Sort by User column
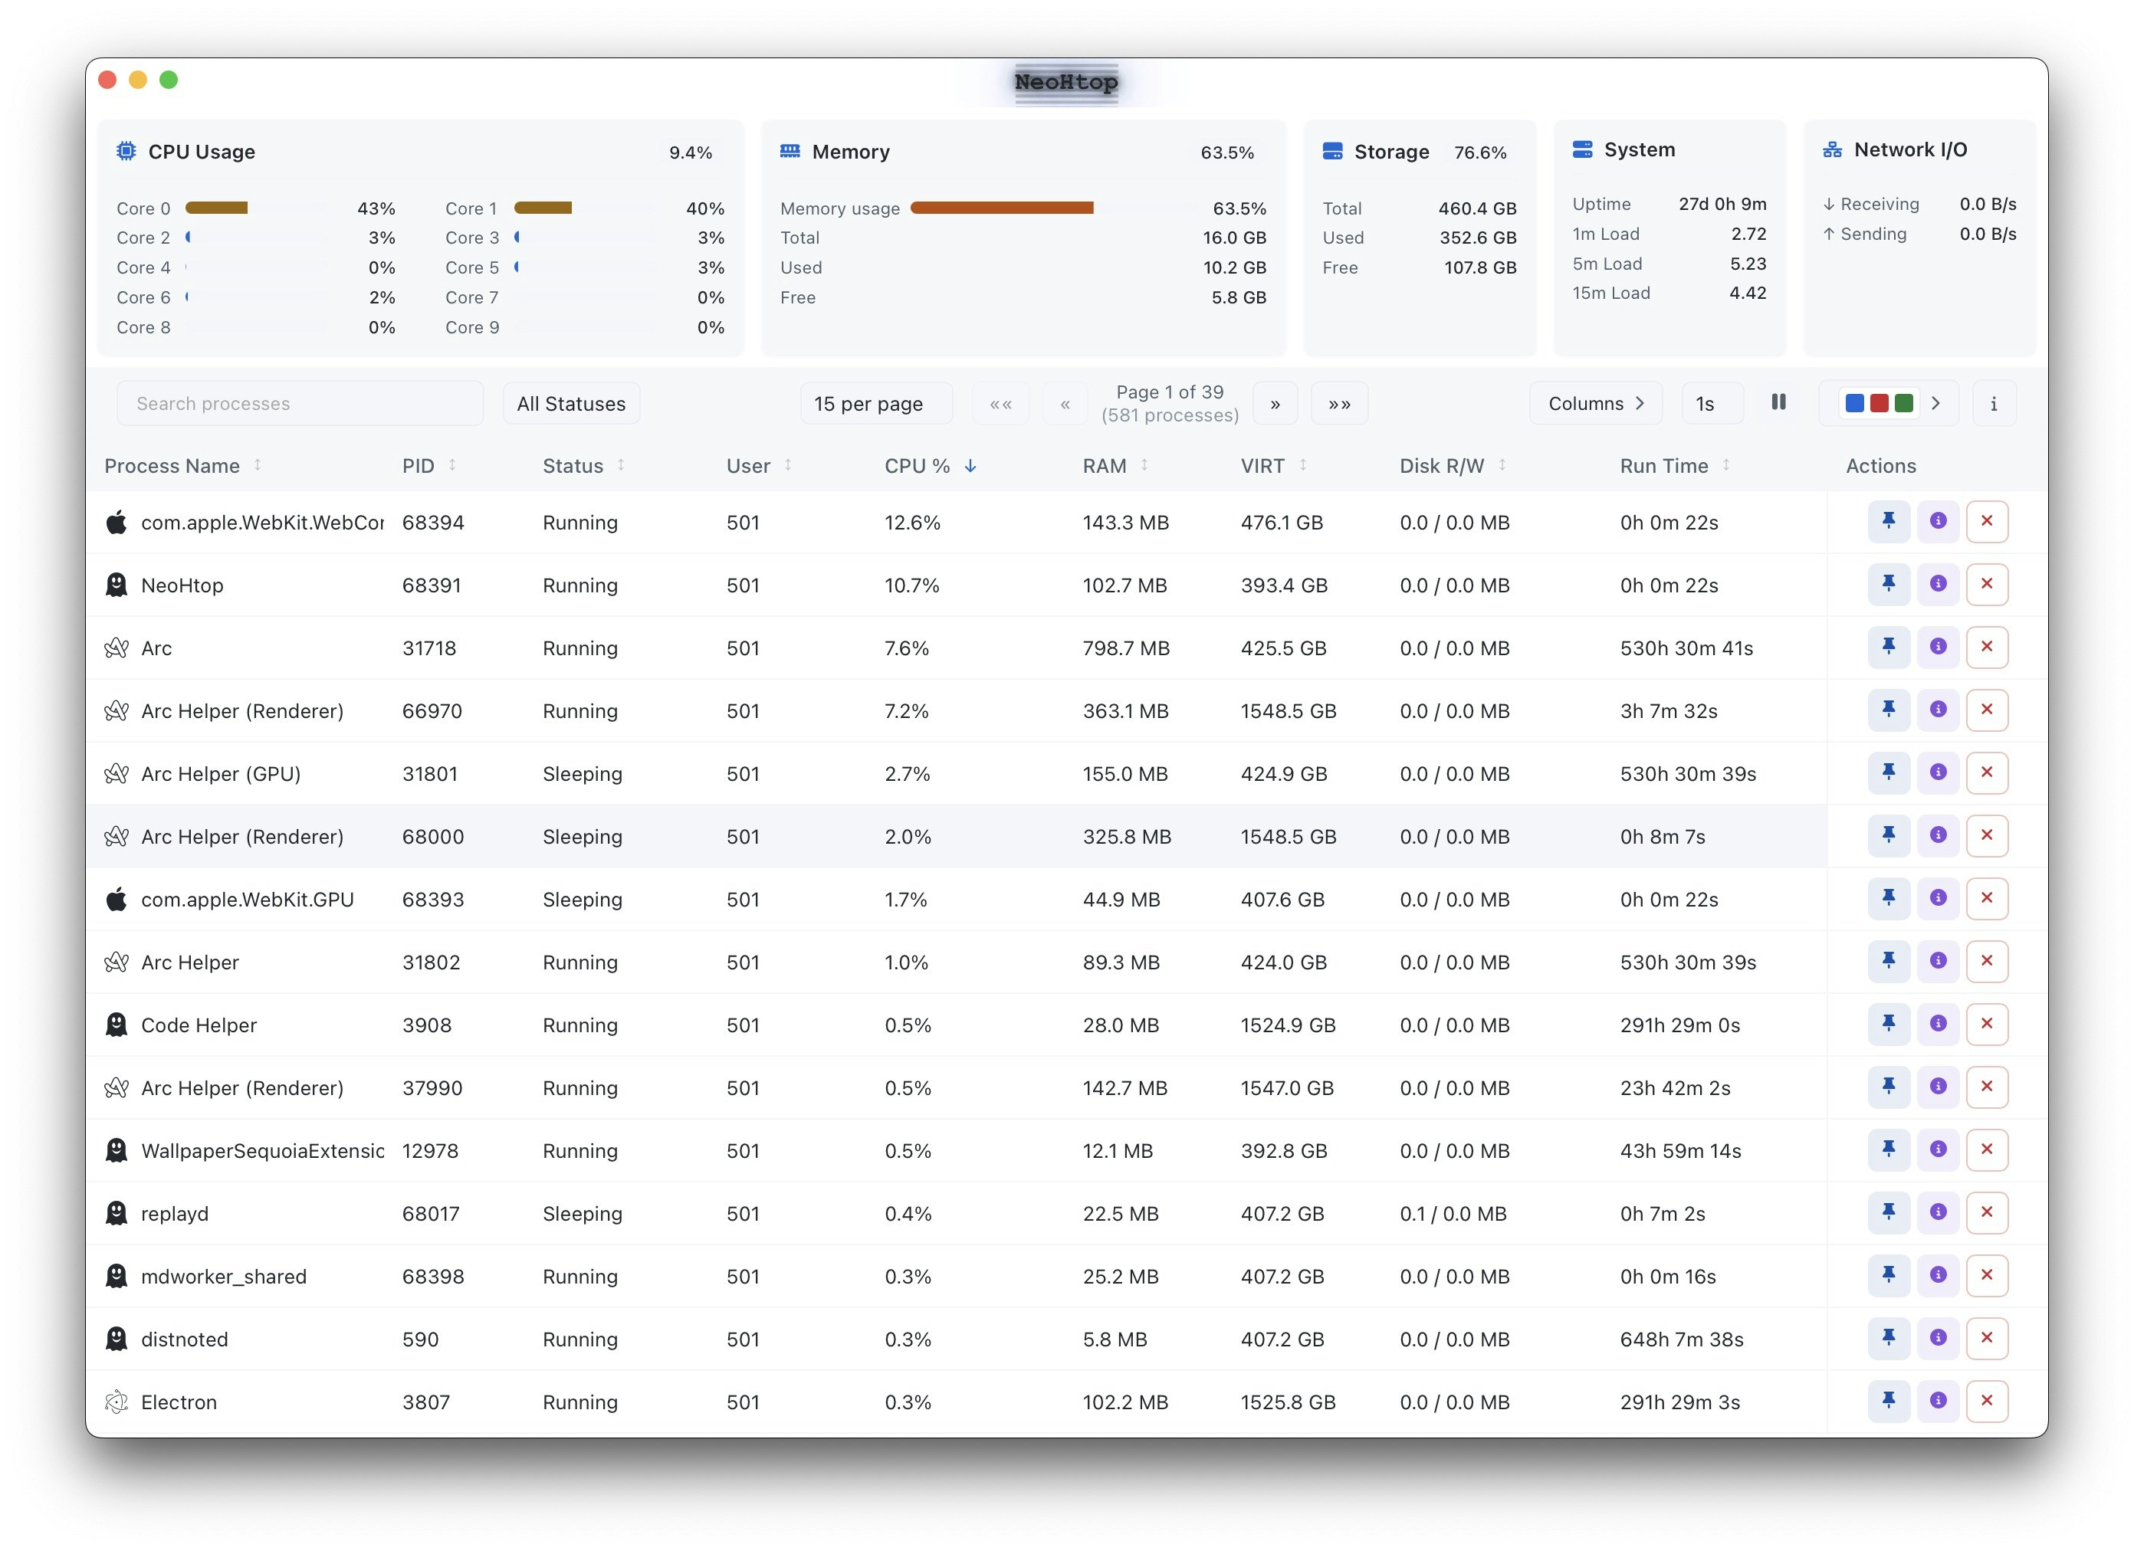Screen dimensions: 2134x1551 758,466
